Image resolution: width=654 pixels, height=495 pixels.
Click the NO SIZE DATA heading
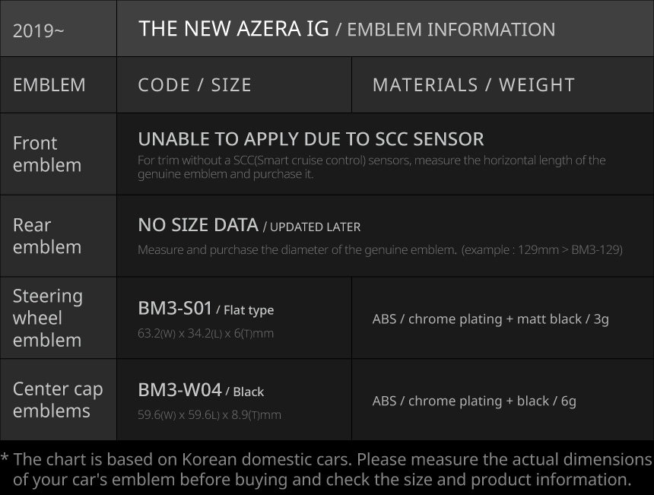point(198,225)
